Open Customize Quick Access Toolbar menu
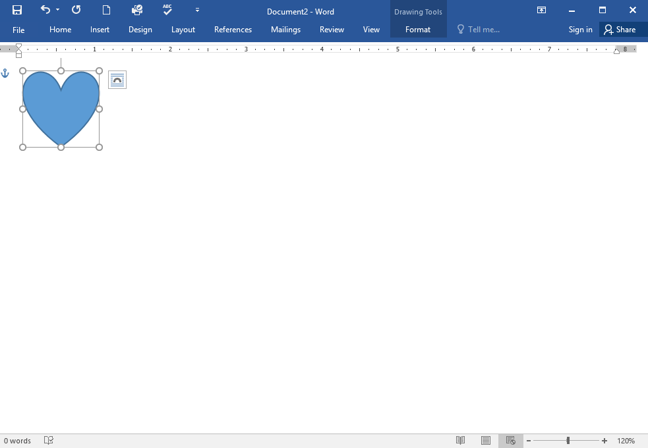This screenshot has height=448, width=648. (196, 10)
